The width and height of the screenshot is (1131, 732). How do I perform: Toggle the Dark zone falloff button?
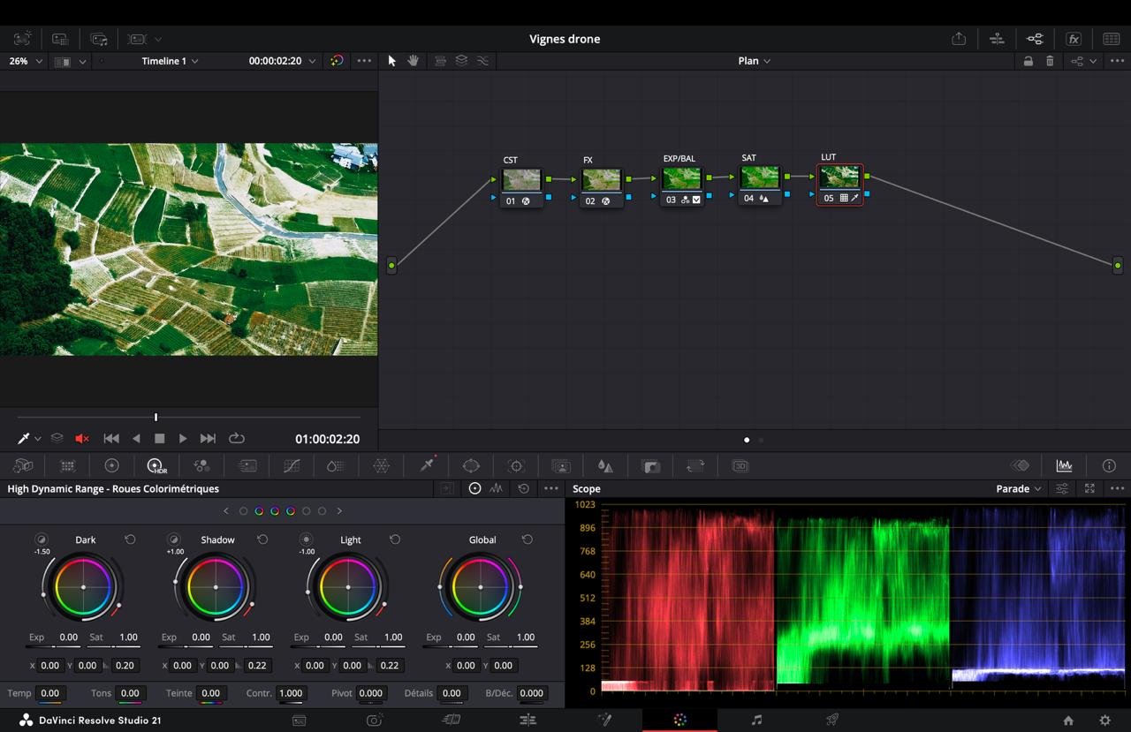click(41, 540)
